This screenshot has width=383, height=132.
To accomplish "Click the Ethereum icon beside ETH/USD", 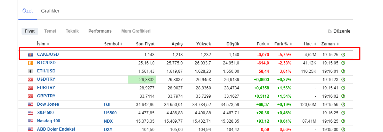I will (30, 71).
